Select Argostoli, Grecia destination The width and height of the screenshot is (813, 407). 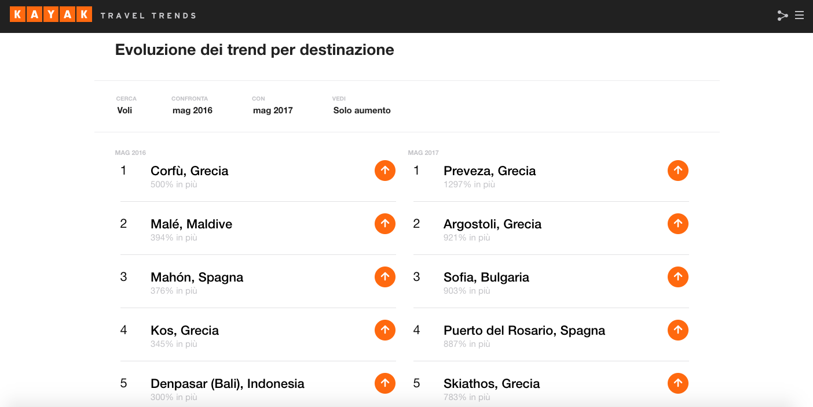[x=493, y=224]
